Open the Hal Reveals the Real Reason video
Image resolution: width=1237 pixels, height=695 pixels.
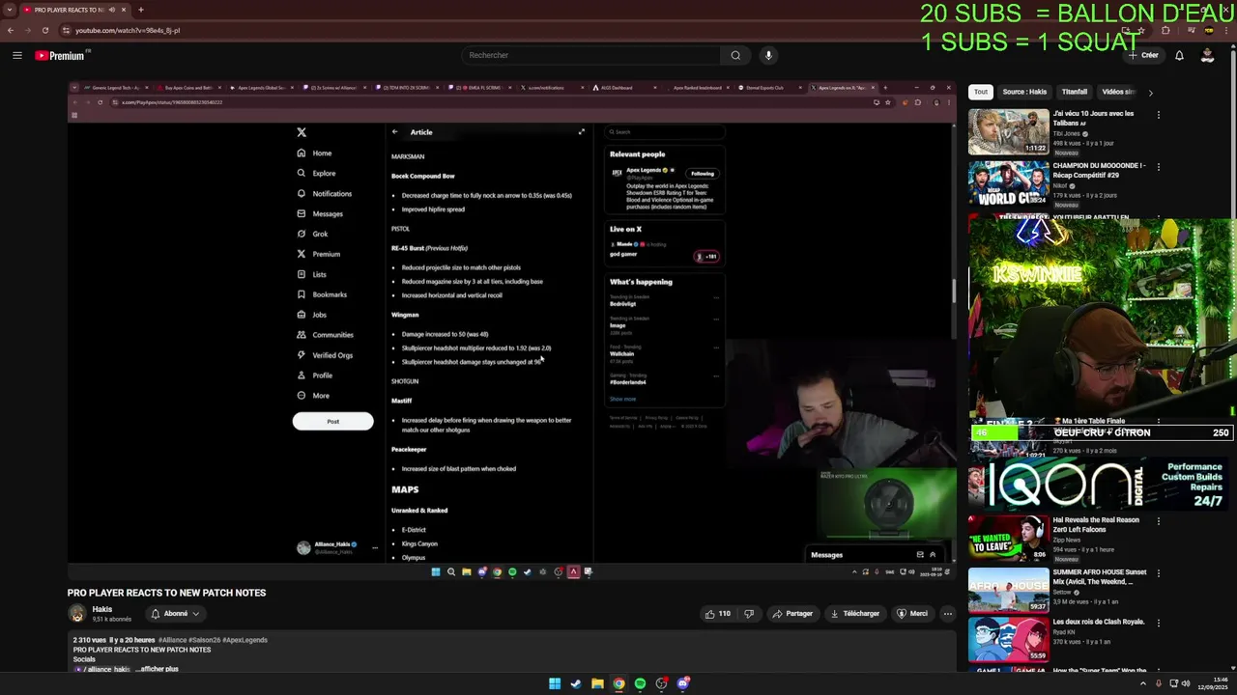click(x=1009, y=539)
